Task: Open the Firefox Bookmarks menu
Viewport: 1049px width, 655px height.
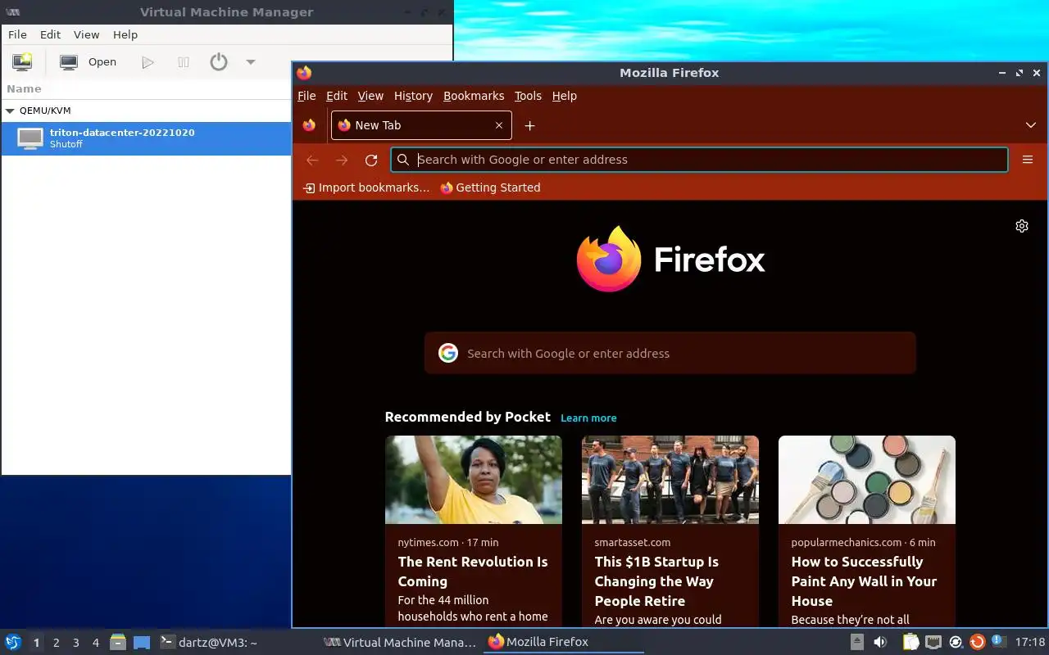Action: point(474,96)
